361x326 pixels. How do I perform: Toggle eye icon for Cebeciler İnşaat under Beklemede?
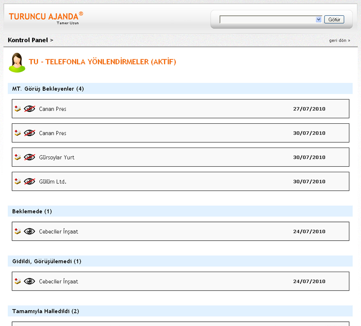pyautogui.click(x=29, y=231)
